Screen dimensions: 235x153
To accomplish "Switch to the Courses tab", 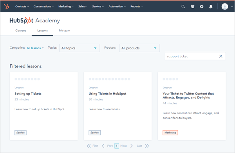I will pos(21,31).
